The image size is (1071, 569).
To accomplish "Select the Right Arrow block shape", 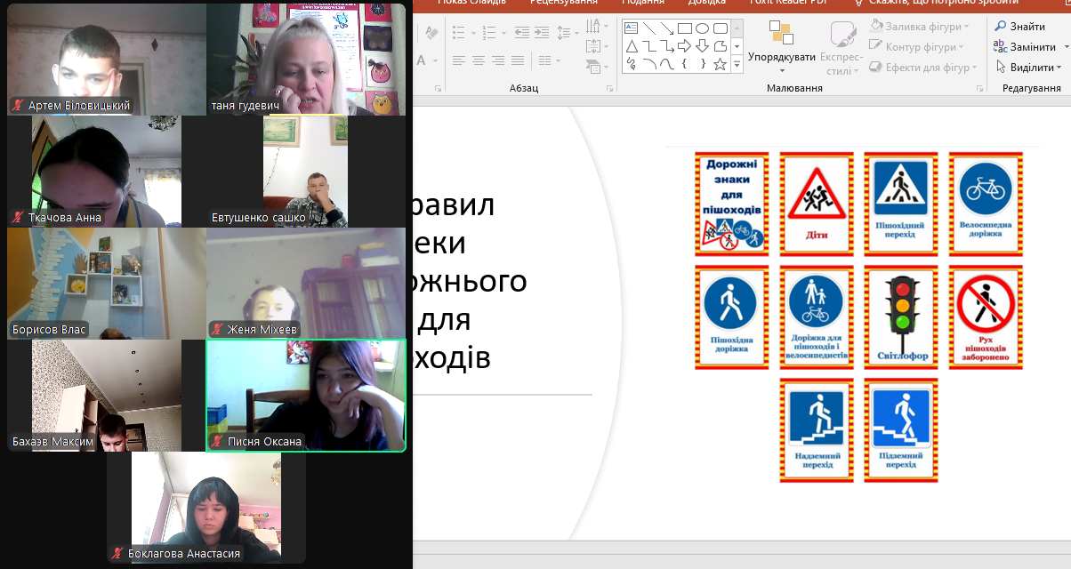I will click(685, 46).
